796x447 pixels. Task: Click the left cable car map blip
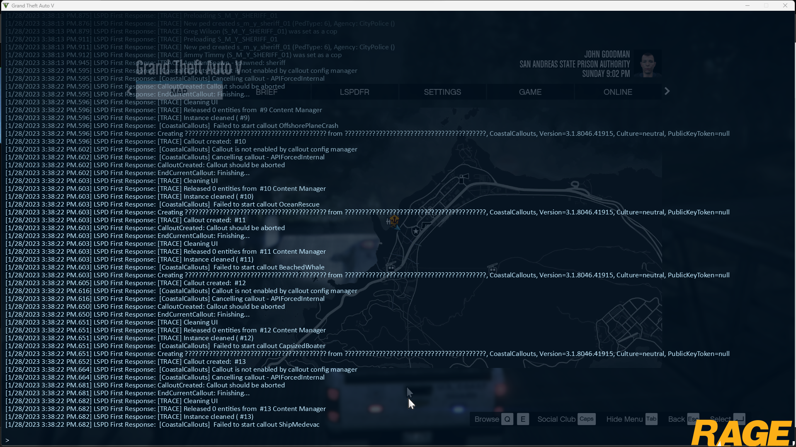pos(391,268)
